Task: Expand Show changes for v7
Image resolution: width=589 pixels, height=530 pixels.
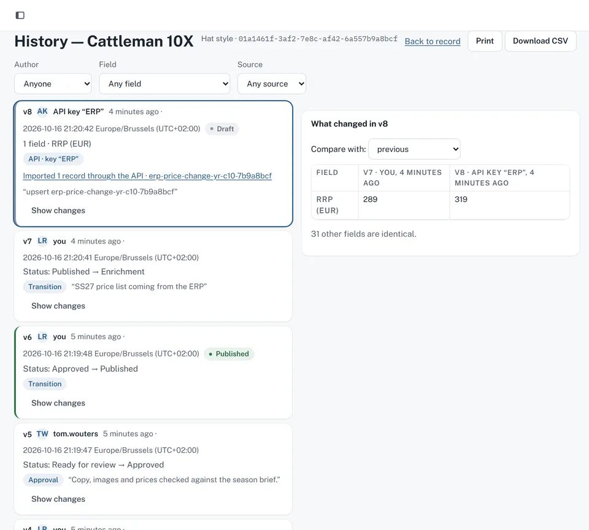Action: tap(58, 305)
